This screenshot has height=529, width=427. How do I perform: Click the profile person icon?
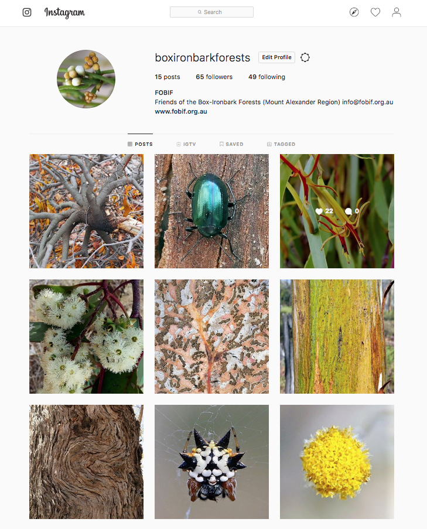pyautogui.click(x=397, y=12)
